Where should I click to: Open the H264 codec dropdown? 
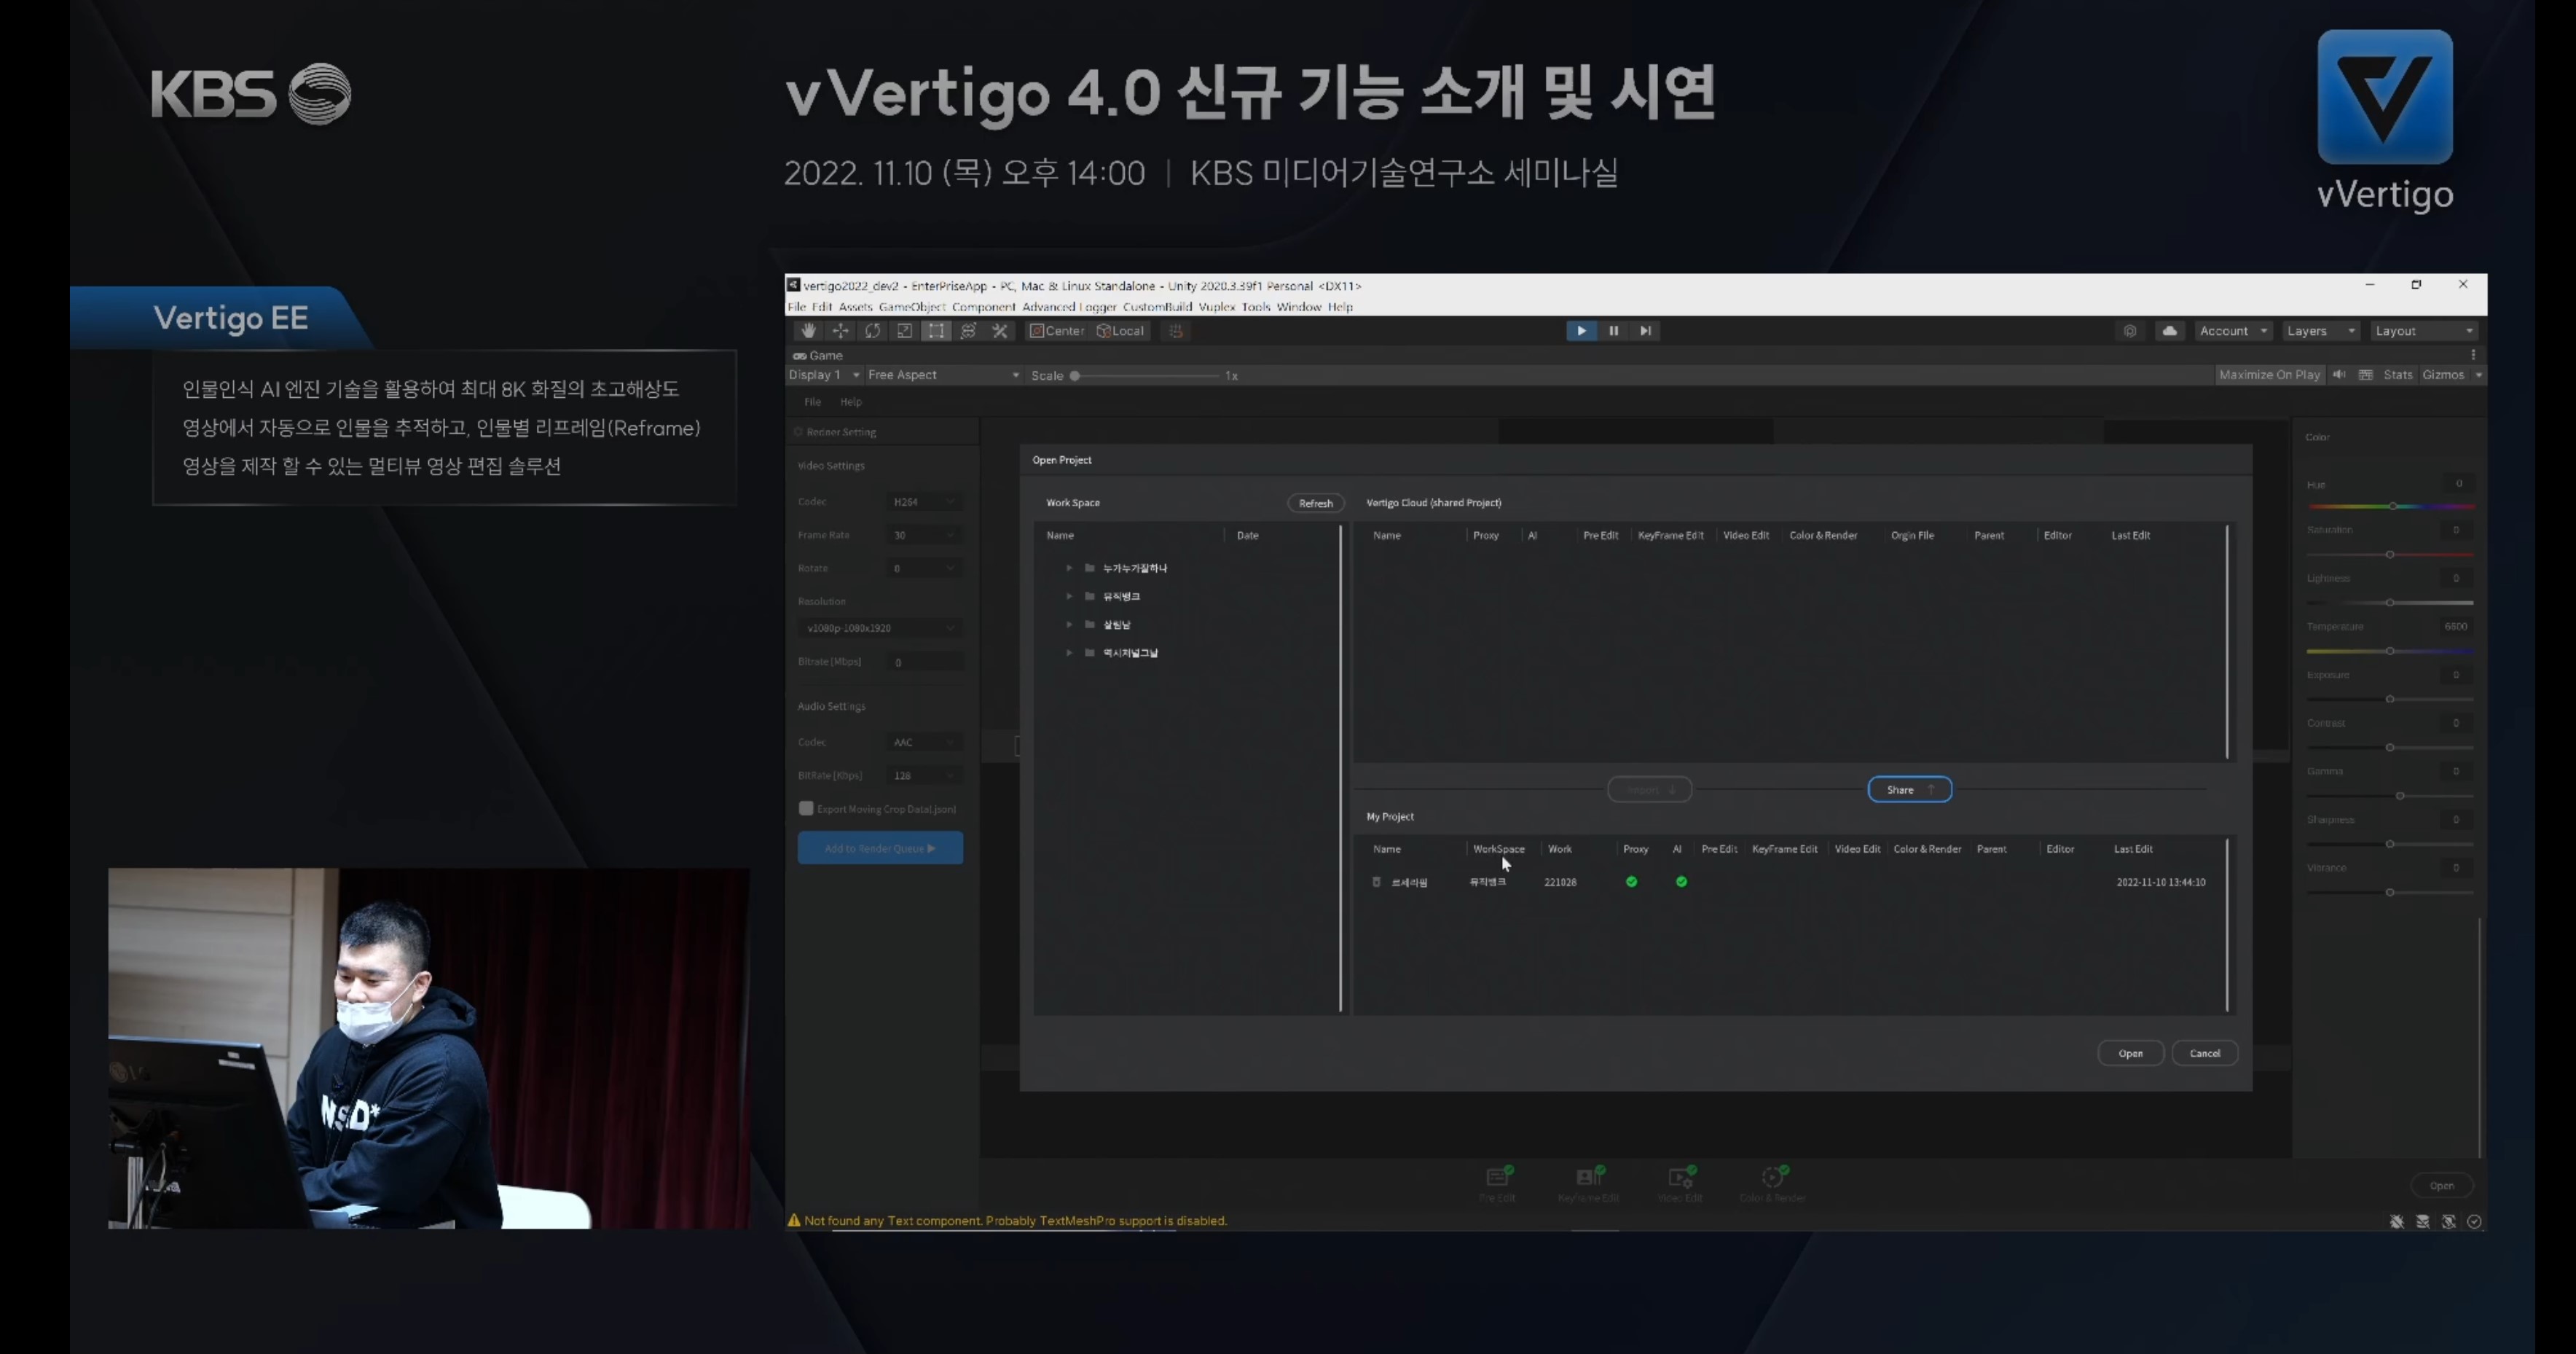tap(924, 502)
